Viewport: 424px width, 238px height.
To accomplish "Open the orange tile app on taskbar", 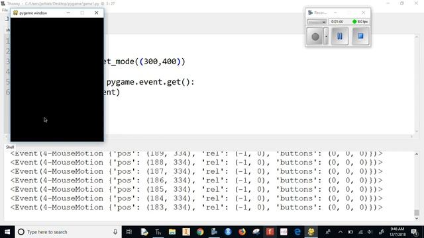I will [x=186, y=232].
